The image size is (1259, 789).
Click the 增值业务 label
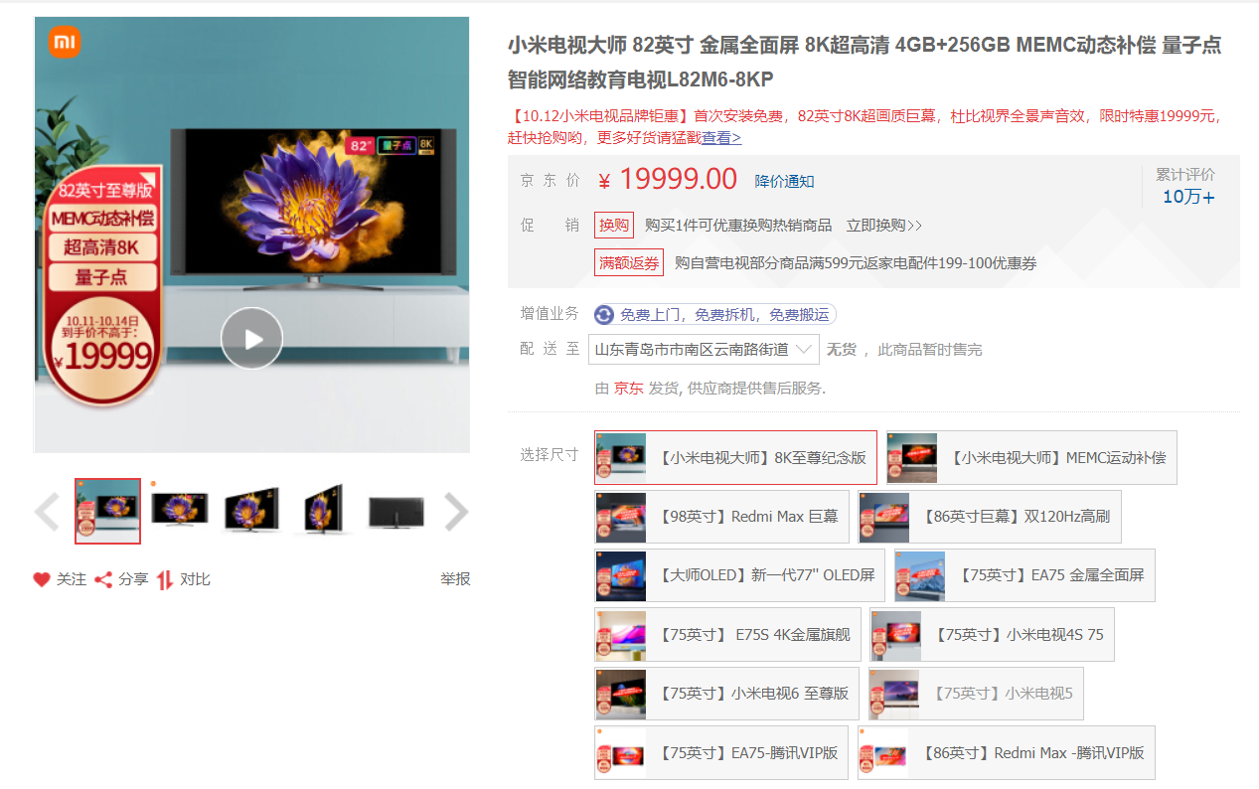pos(550,314)
